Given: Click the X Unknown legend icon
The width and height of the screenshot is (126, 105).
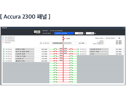Looking at the screenshot, I should (3, 43).
